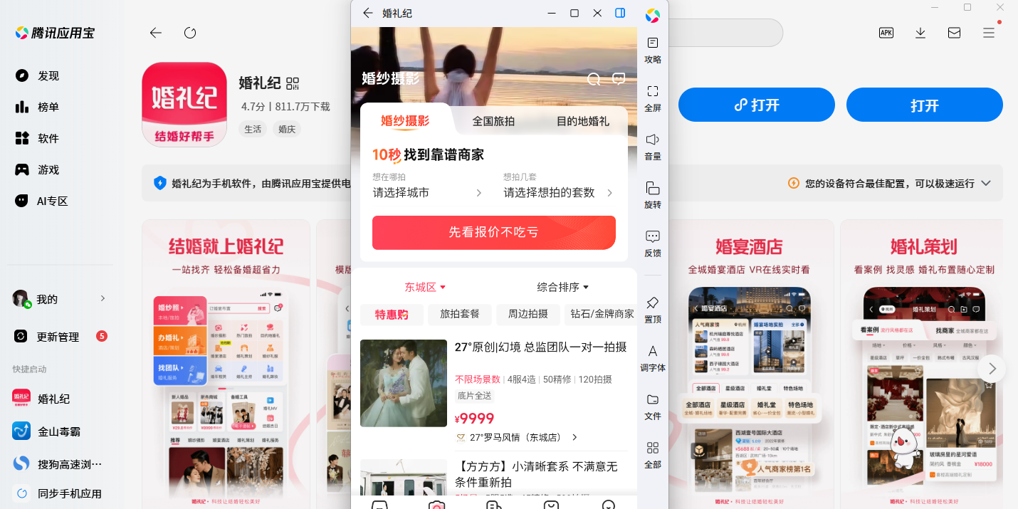This screenshot has width=1018, height=509.
Task: Open 婚宴酒店 screenshot
Action: (x=749, y=364)
